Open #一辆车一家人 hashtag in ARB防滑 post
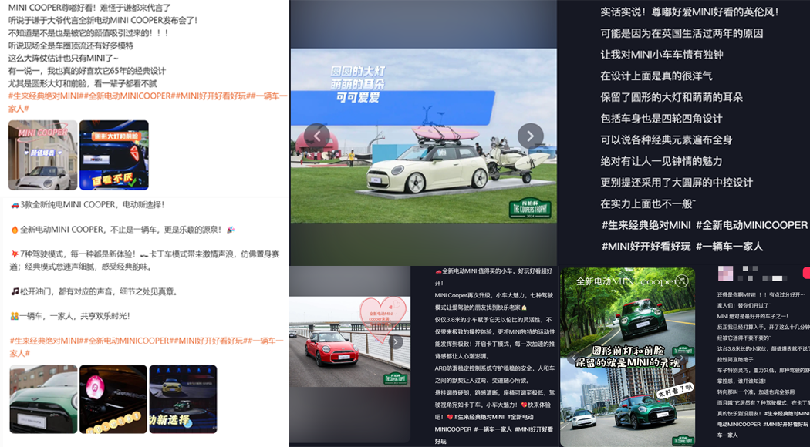This screenshot has height=447, width=810. tap(493, 429)
